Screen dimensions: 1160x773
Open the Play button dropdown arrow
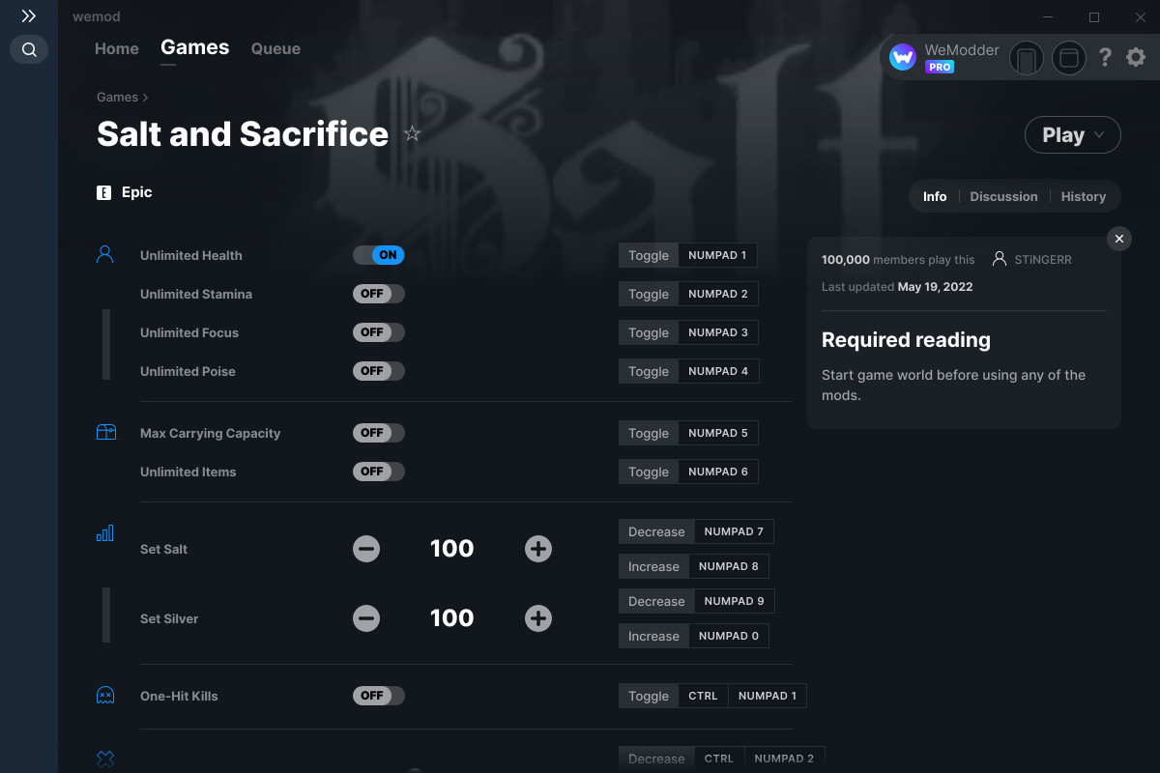point(1099,135)
